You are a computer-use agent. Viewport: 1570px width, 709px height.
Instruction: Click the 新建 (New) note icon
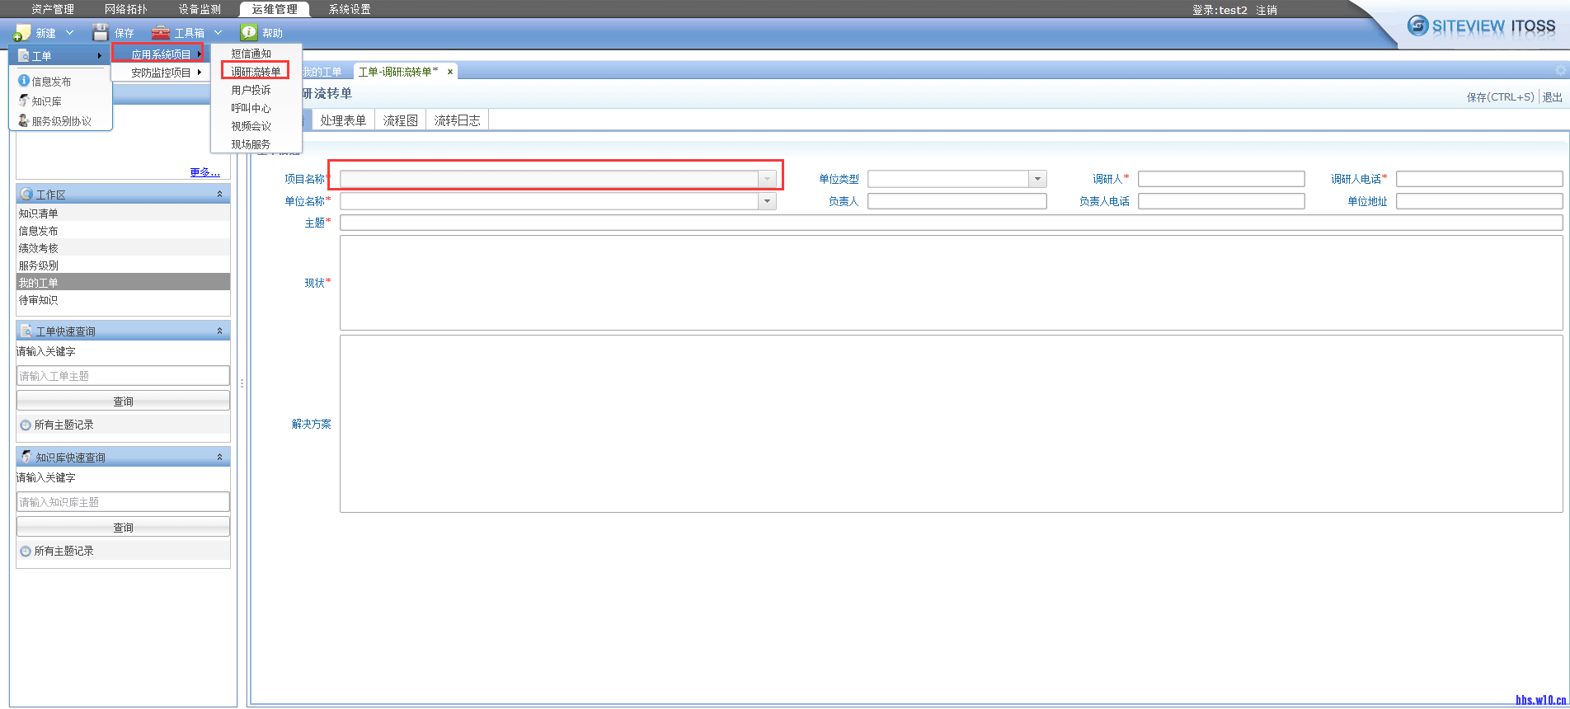(x=22, y=33)
